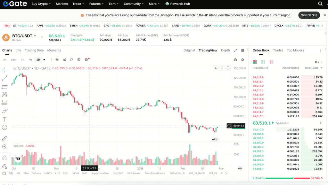The height and width of the screenshot is (185, 328).
Task: Open the Community dropdown menu
Action: click(134, 4)
